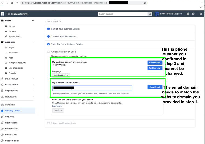Click the Projects folder icon

tap(6, 73)
